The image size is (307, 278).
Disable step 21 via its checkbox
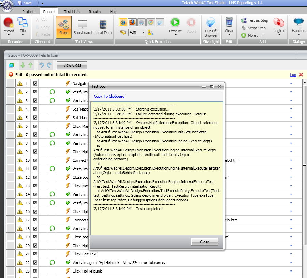click(35, 254)
